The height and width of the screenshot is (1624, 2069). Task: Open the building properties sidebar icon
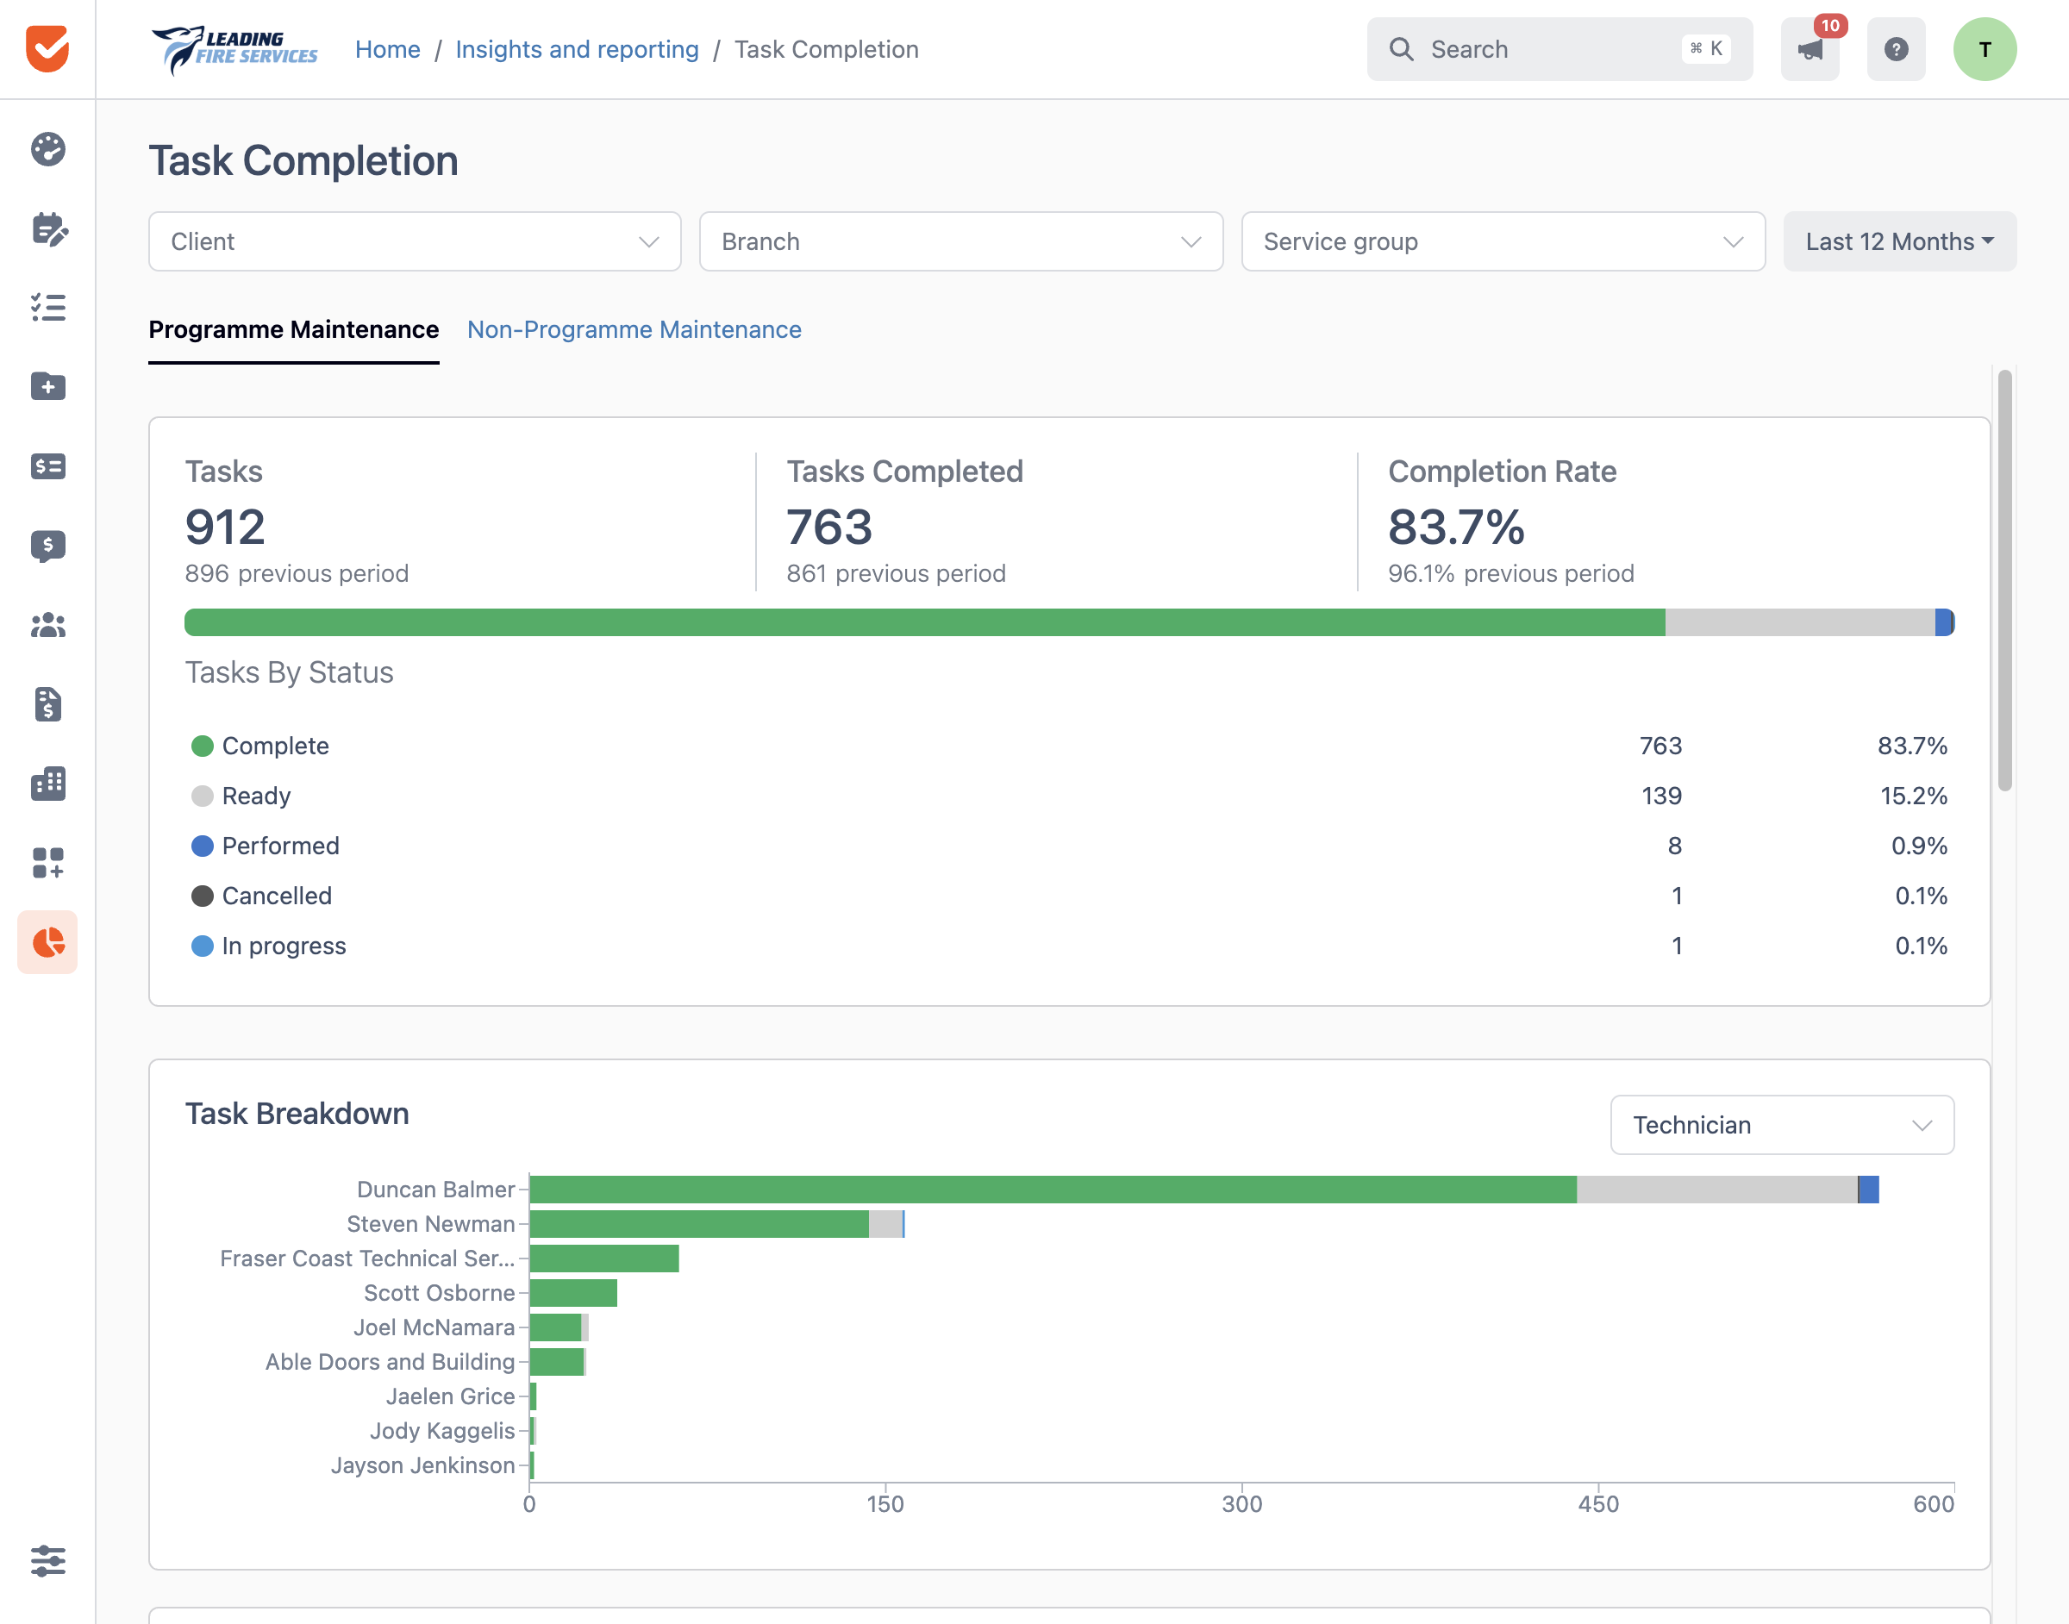coord(47,784)
